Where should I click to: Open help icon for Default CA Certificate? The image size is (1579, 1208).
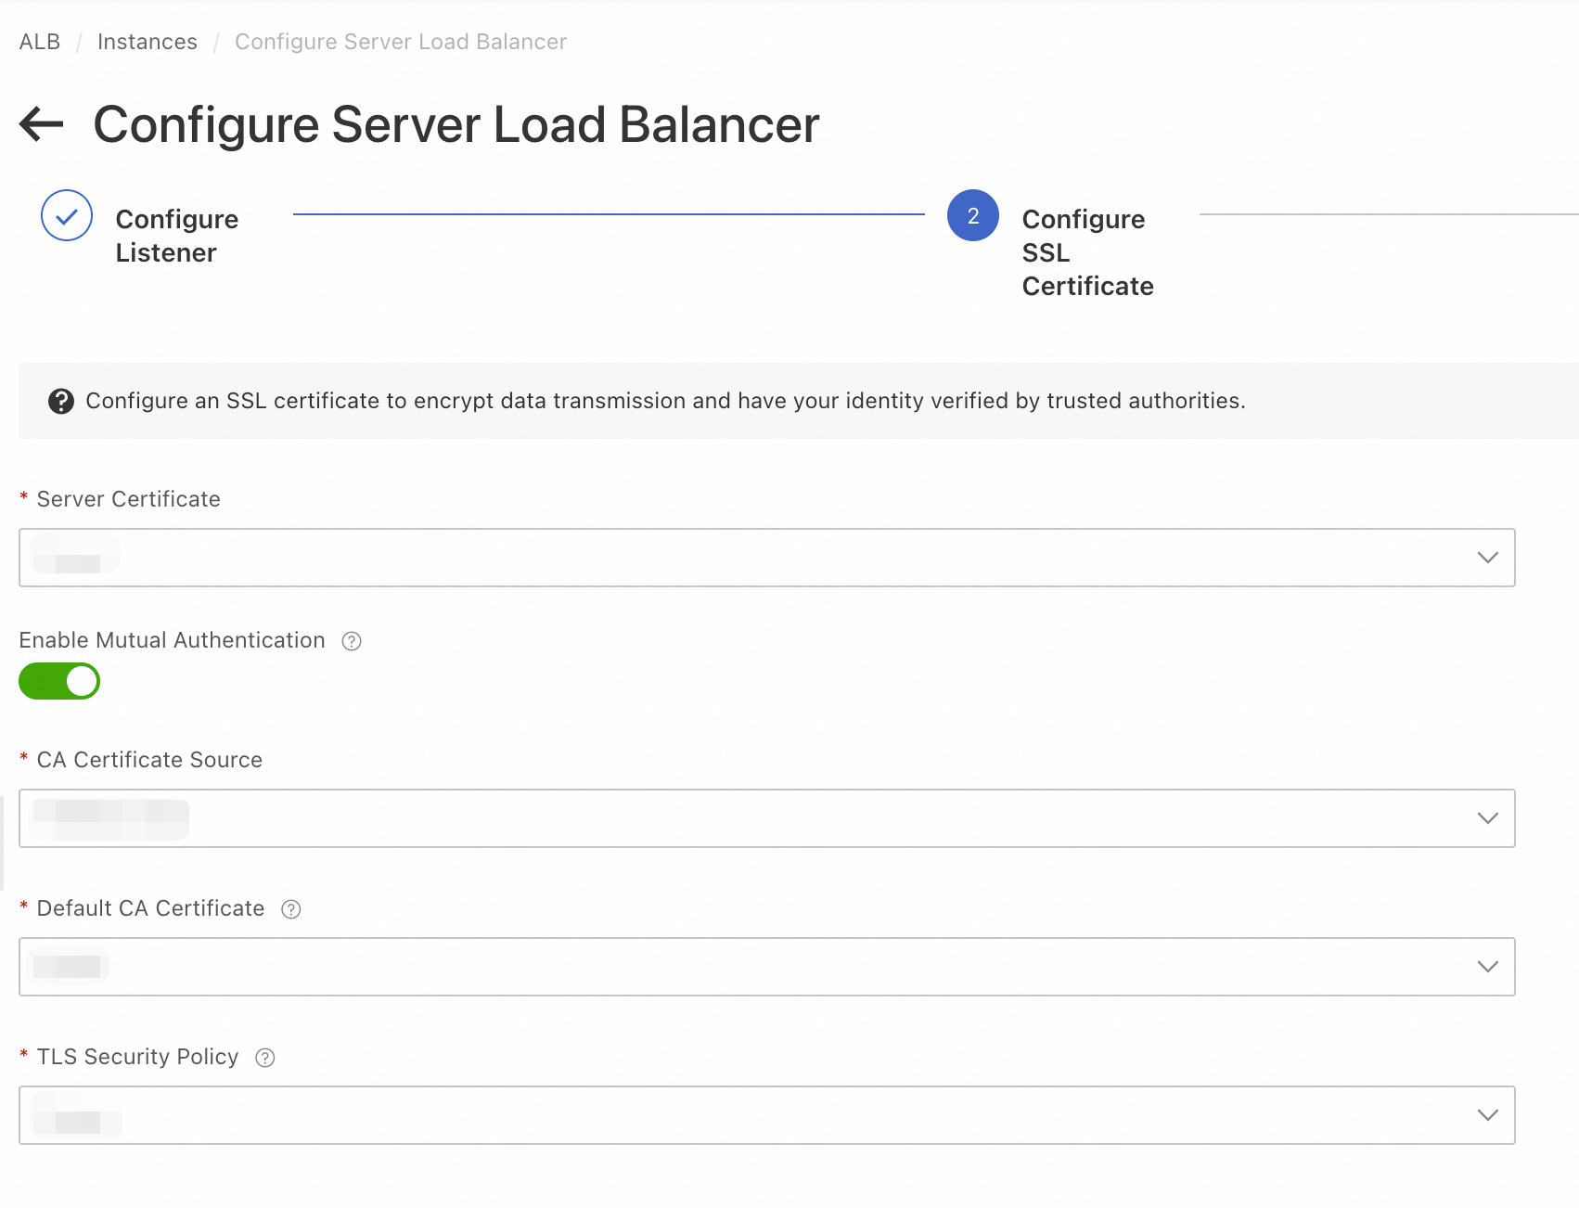291,909
